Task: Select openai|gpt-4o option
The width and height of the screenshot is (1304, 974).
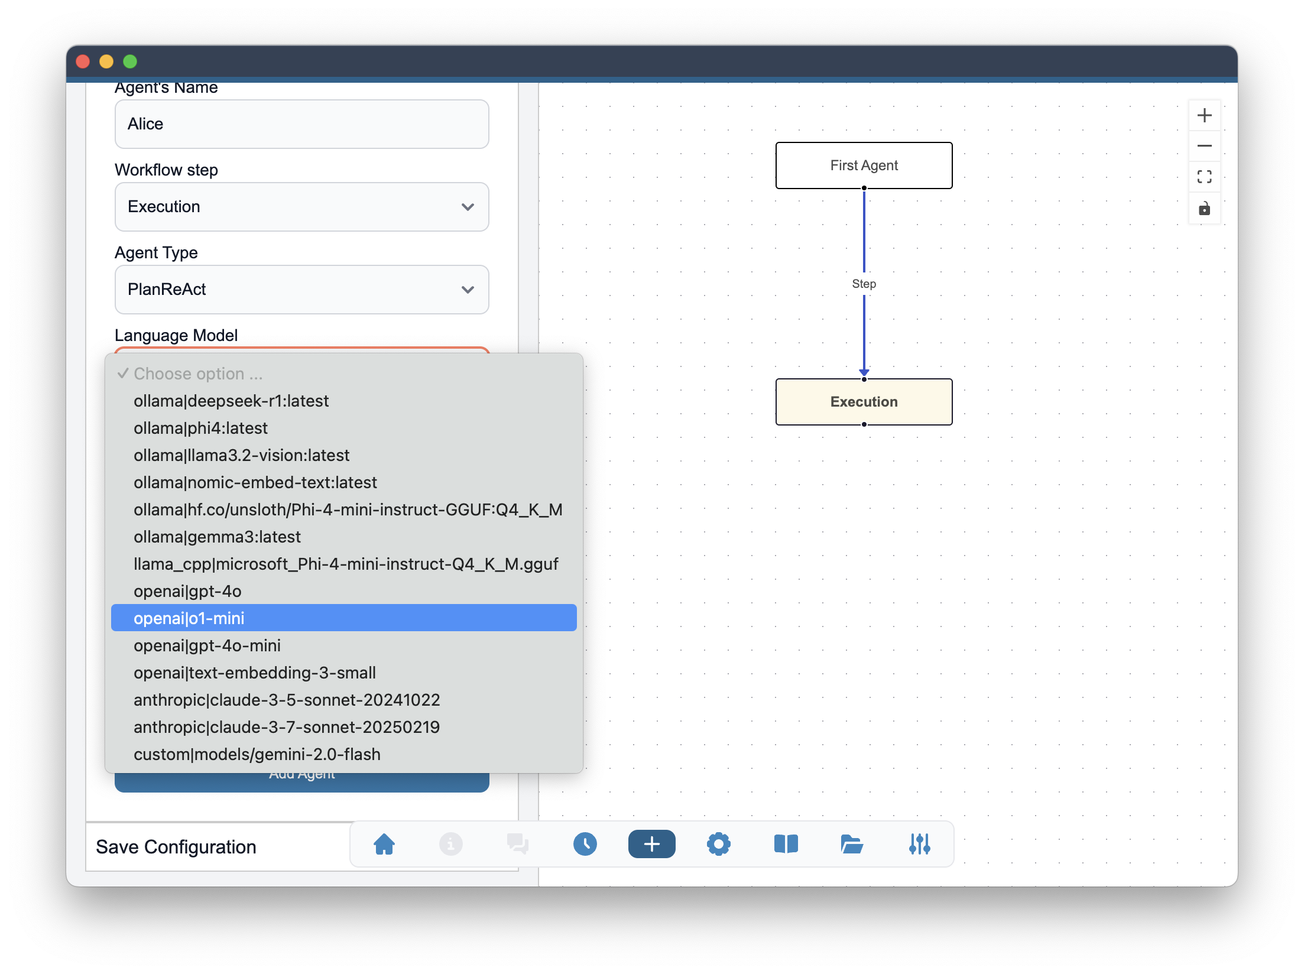Action: [x=344, y=592]
